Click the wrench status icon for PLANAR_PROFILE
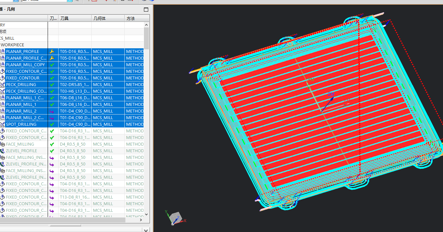This screenshot has height=232, width=443. [52, 52]
